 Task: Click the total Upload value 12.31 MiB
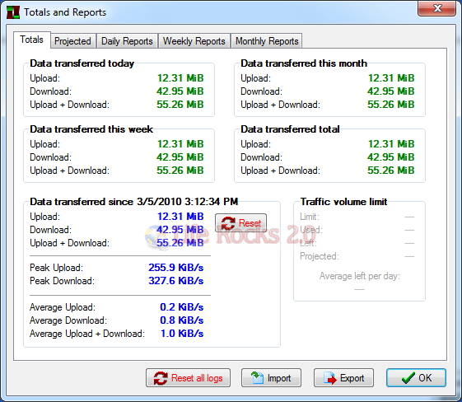pos(391,144)
